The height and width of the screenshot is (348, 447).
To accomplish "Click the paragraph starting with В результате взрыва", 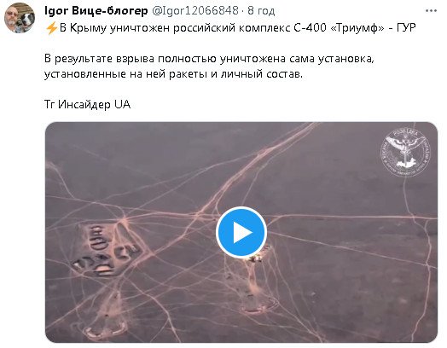I will 209,67.
